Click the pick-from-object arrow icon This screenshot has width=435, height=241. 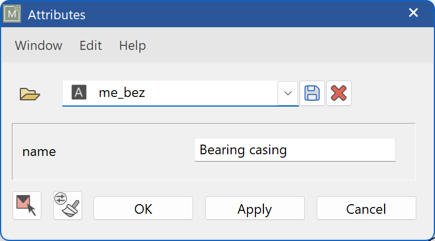(x=27, y=205)
